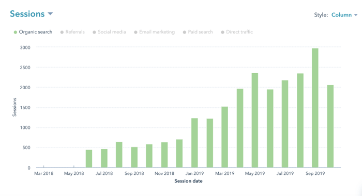Screen dimensions: 362x196
Task: Click the vertical Sessions axis title
Action: tap(14, 107)
